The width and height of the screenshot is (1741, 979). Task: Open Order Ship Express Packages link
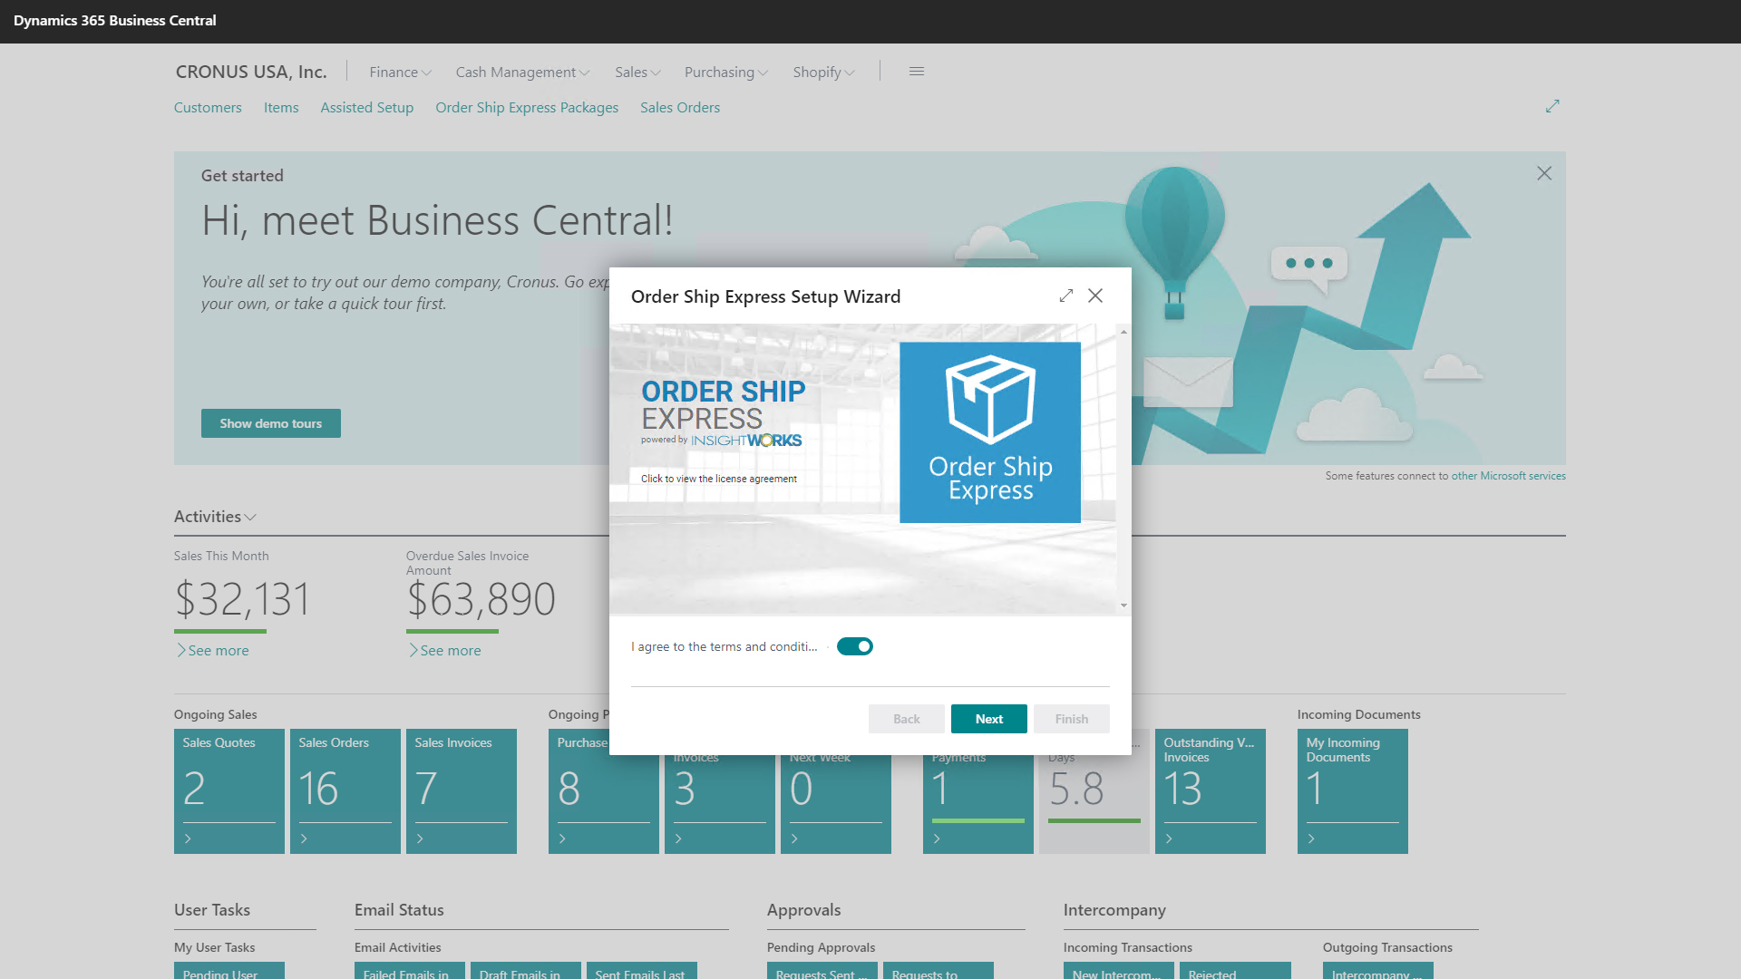coord(527,108)
